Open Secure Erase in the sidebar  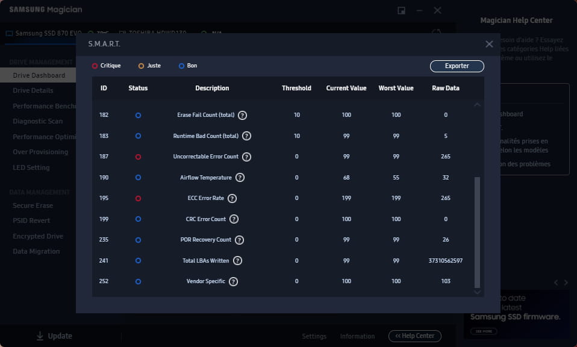[x=33, y=205]
